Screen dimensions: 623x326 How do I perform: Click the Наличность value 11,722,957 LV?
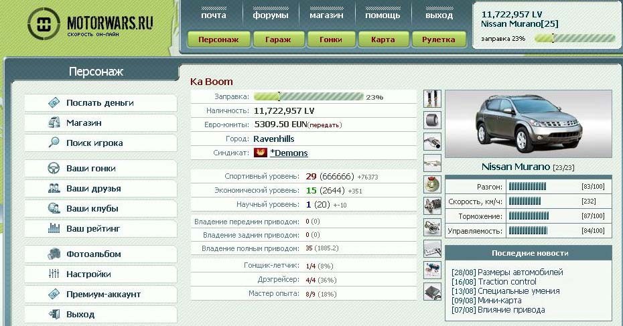pyautogui.click(x=283, y=111)
